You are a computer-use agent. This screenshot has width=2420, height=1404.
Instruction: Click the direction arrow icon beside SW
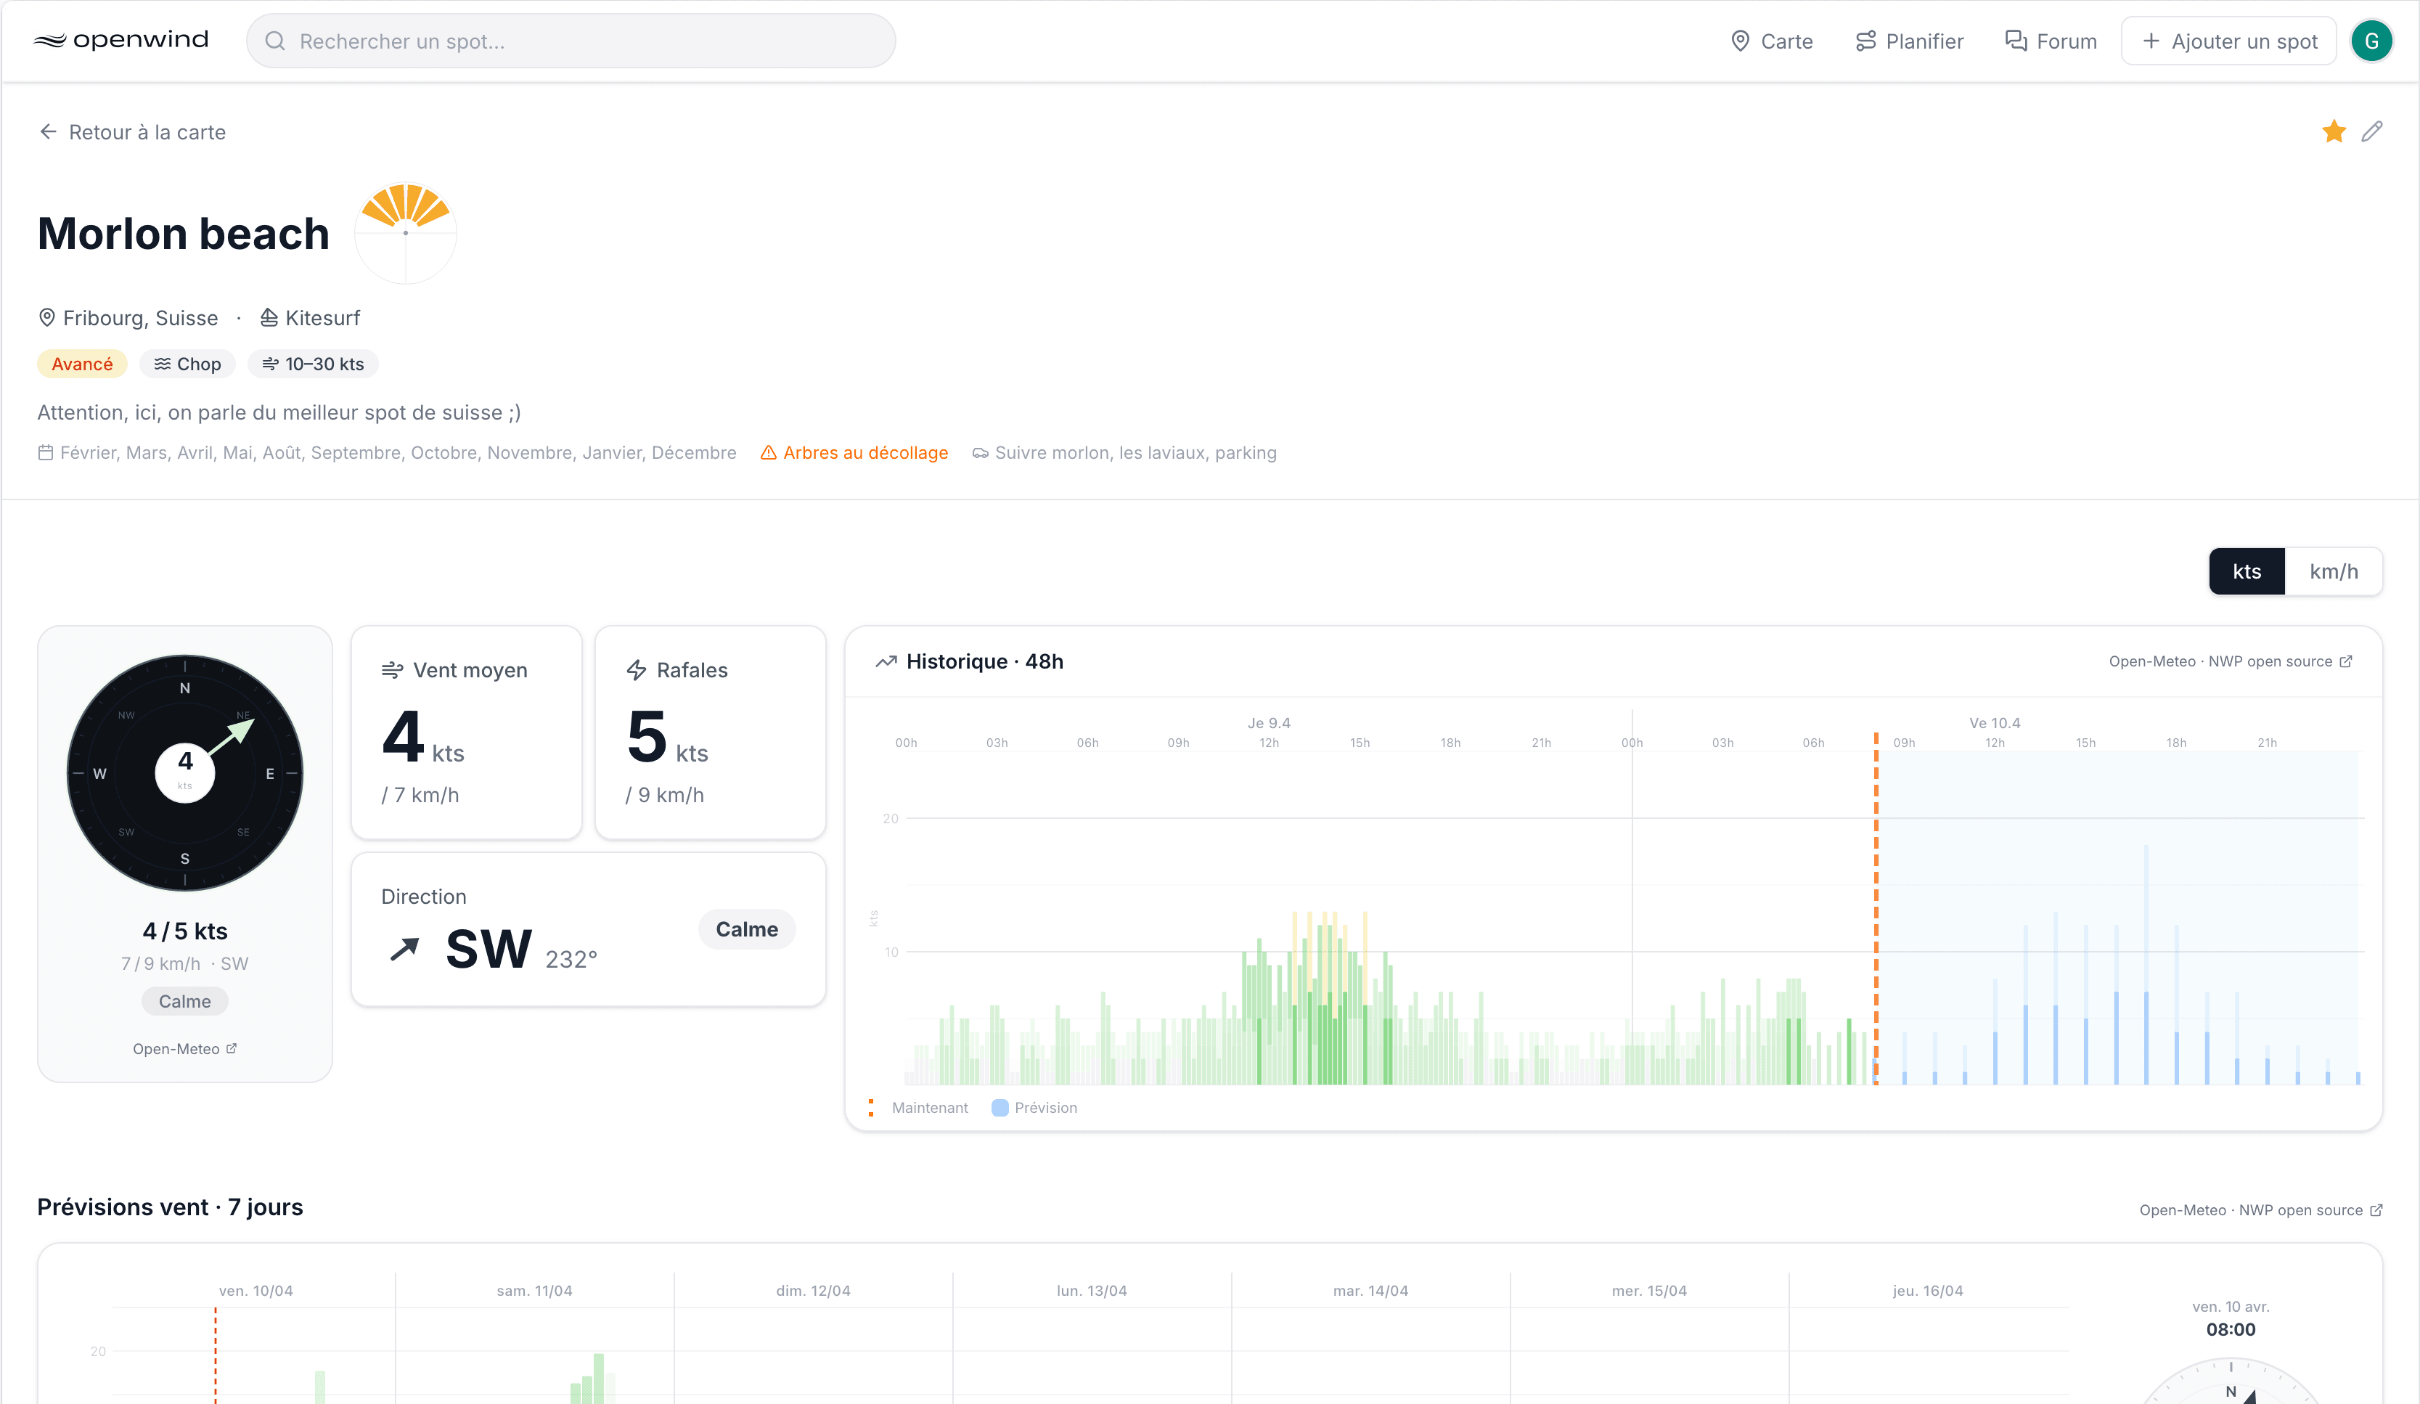coord(404,949)
